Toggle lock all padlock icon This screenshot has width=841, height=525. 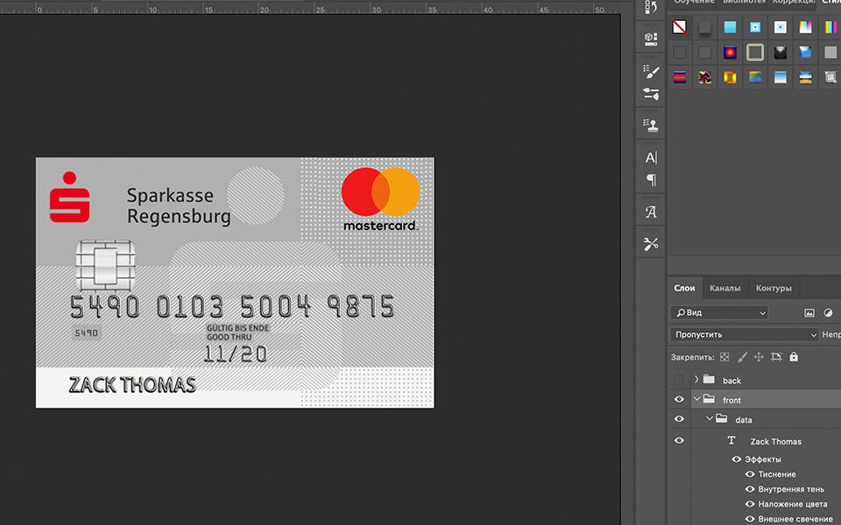(x=794, y=357)
